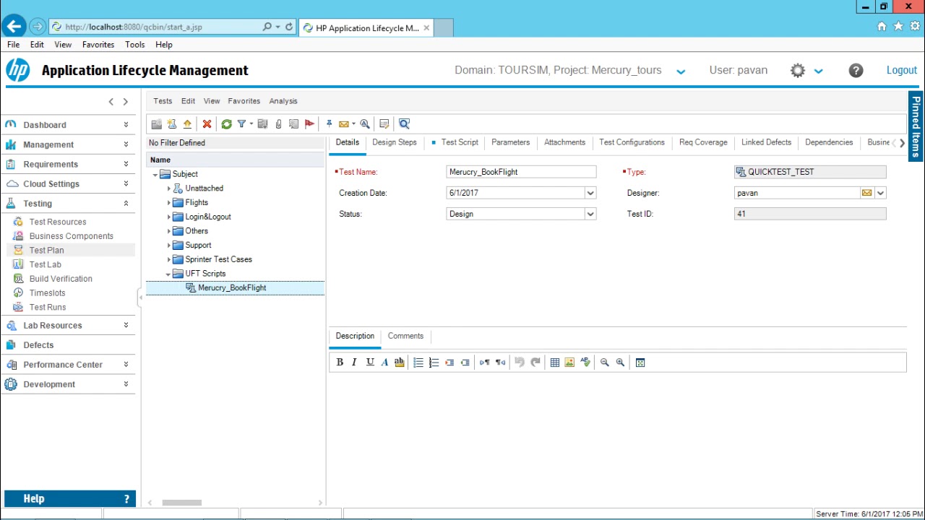Open the Design Steps tab

395,142
